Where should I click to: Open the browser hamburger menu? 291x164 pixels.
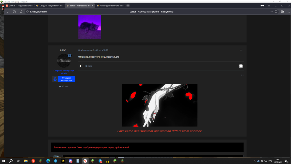[x=269, y=6]
